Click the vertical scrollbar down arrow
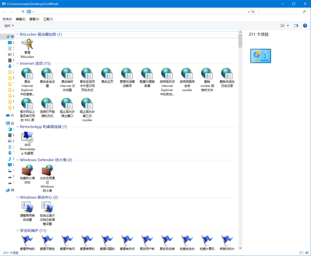The height and width of the screenshot is (256, 311). click(x=240, y=248)
